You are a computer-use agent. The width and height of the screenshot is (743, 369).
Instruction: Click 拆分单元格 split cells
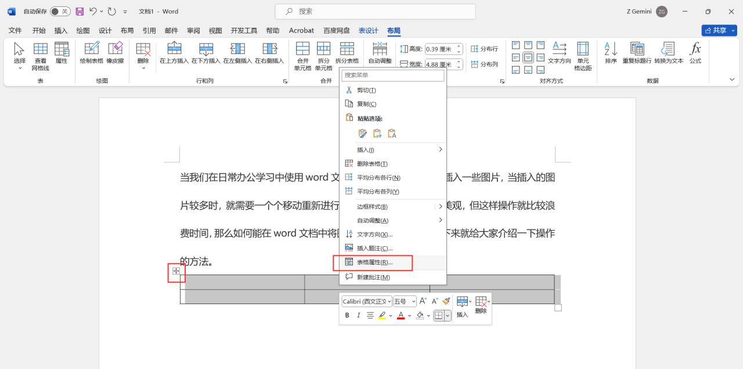[323, 56]
